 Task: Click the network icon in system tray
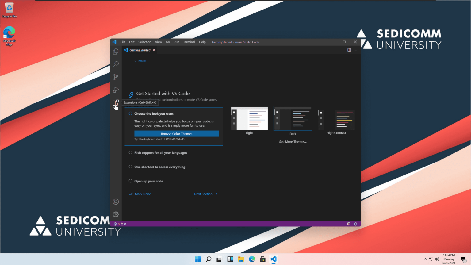pyautogui.click(x=431, y=259)
